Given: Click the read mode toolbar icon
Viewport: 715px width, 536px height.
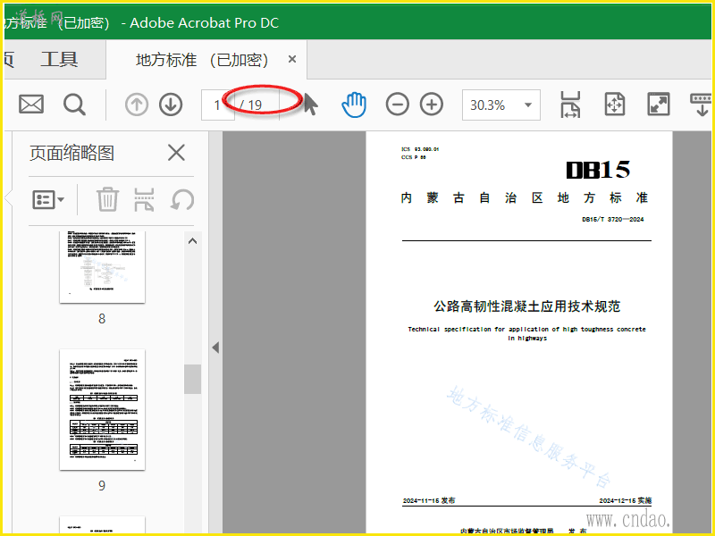Looking at the screenshot, I should point(702,105).
